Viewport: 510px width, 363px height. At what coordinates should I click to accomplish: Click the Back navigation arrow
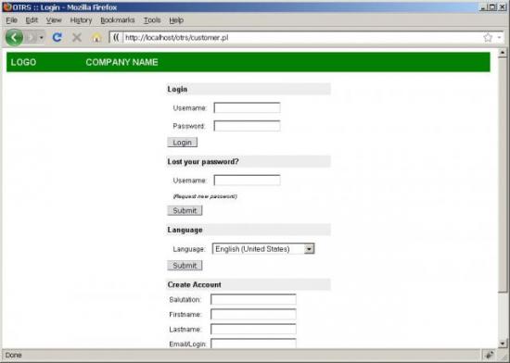pos(14,37)
